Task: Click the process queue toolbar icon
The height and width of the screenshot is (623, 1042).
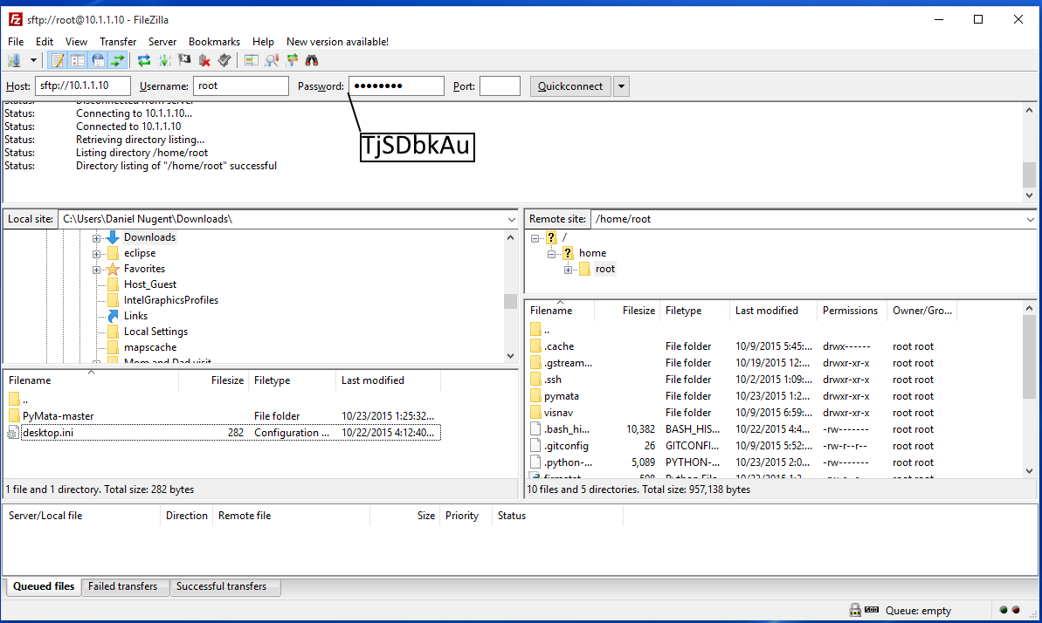Action: click(164, 60)
